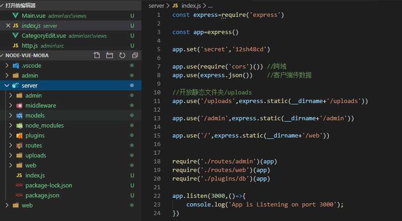This screenshot has height=221, width=402.
Task: Open Main.vue from open editors
Action: (70, 15)
